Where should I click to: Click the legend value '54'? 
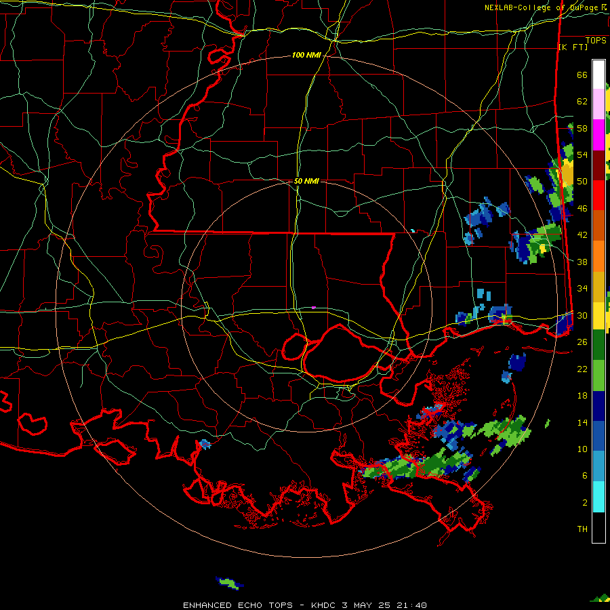pyautogui.click(x=582, y=155)
